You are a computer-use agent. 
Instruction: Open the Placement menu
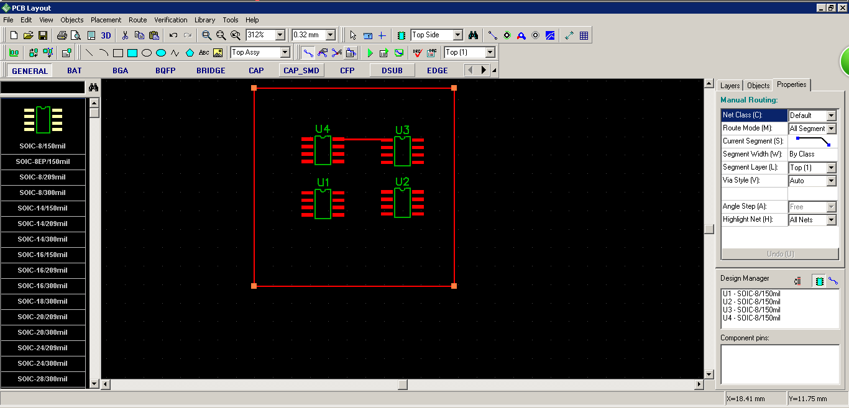pyautogui.click(x=106, y=20)
